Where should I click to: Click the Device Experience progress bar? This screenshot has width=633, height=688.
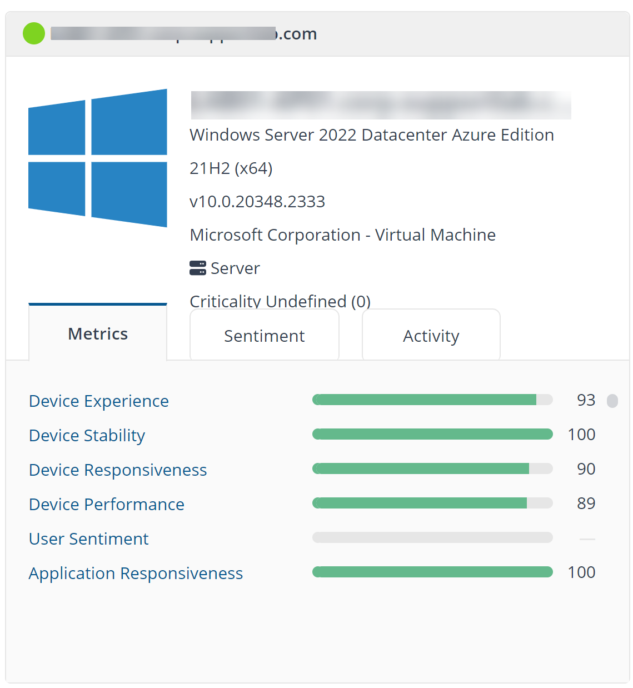click(432, 400)
